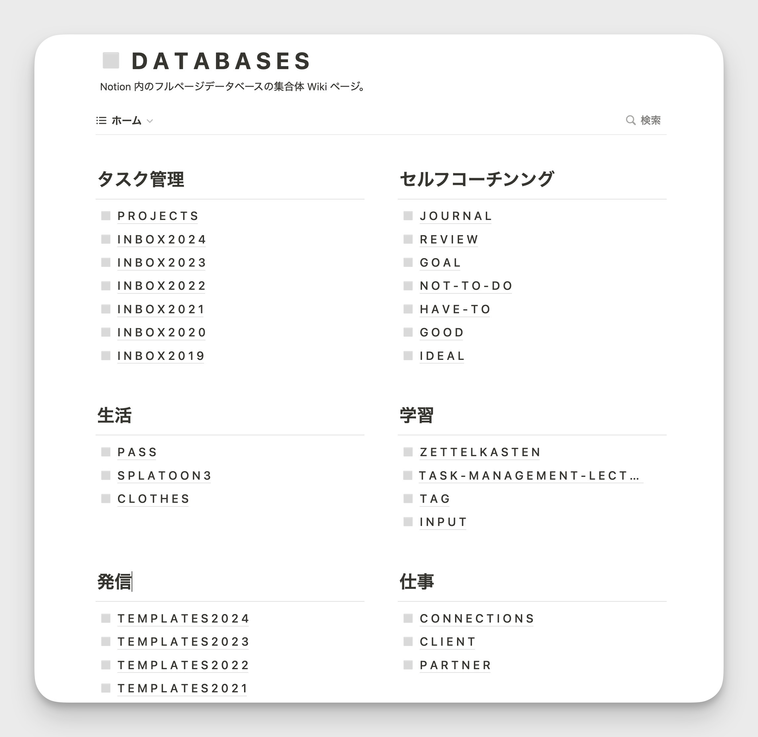Image resolution: width=758 pixels, height=737 pixels.
Task: Open INBOX2021 database
Action: (161, 309)
